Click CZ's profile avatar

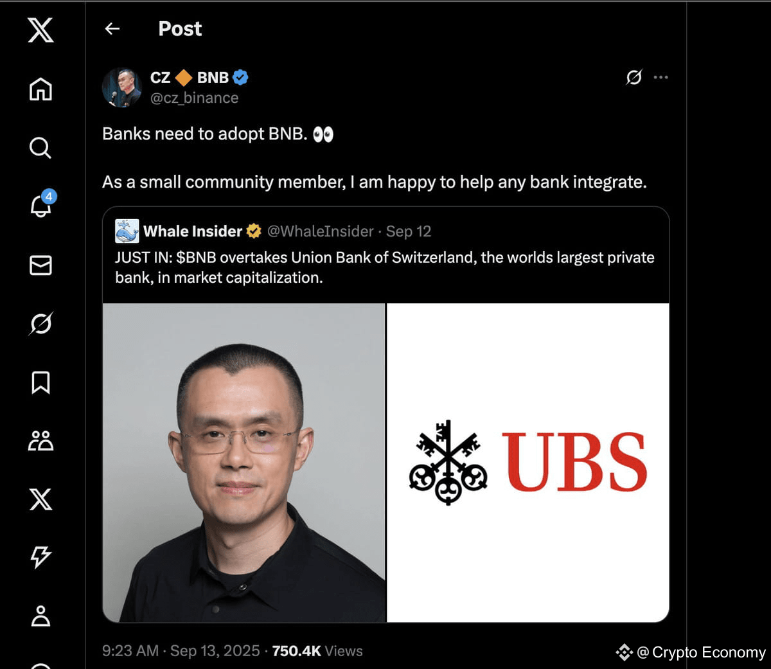point(121,87)
